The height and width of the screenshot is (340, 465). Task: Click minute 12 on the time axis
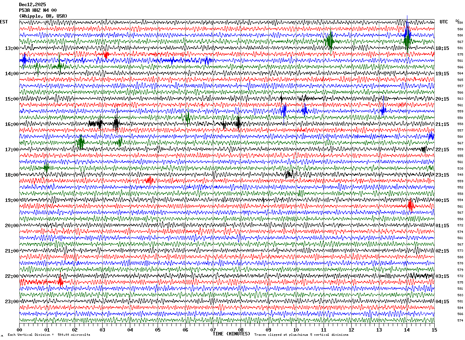click(351, 330)
